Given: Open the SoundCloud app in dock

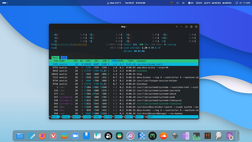Looking at the screenshot, I should [x=164, y=136].
